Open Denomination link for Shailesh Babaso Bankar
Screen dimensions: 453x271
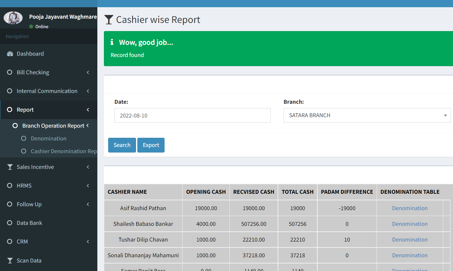coord(410,224)
